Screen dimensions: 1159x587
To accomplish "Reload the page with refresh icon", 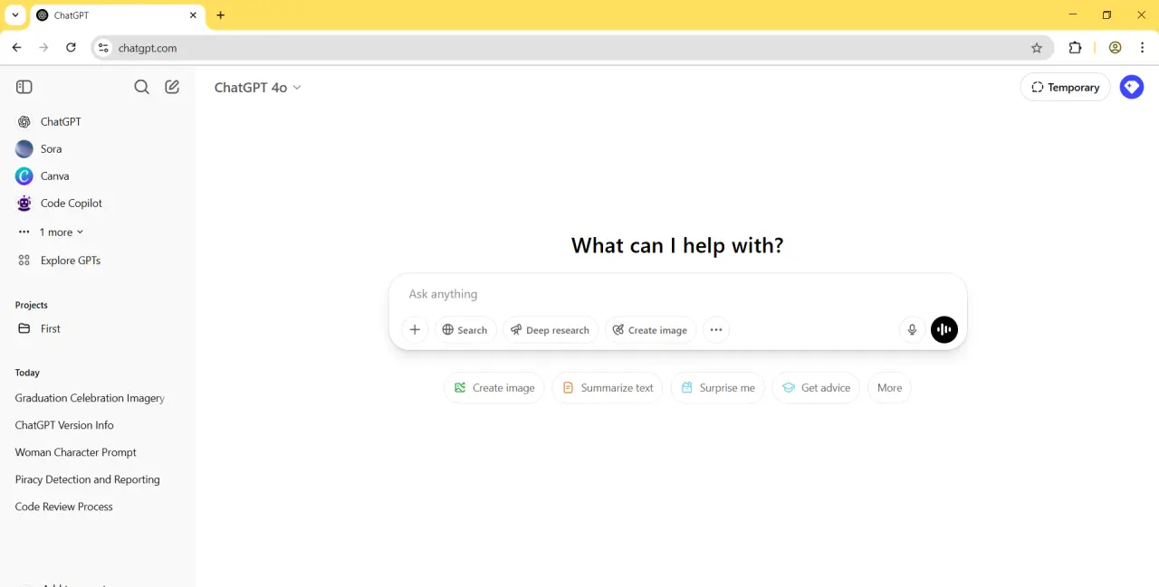I will click(71, 48).
